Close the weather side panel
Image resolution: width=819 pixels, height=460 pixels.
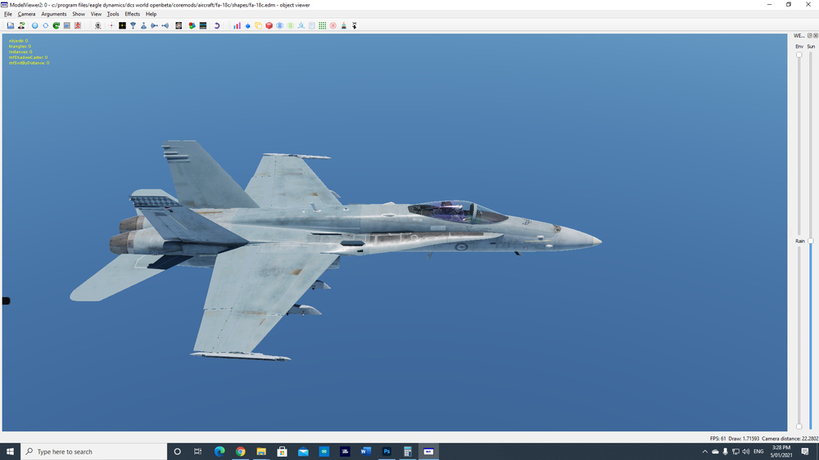[816, 35]
